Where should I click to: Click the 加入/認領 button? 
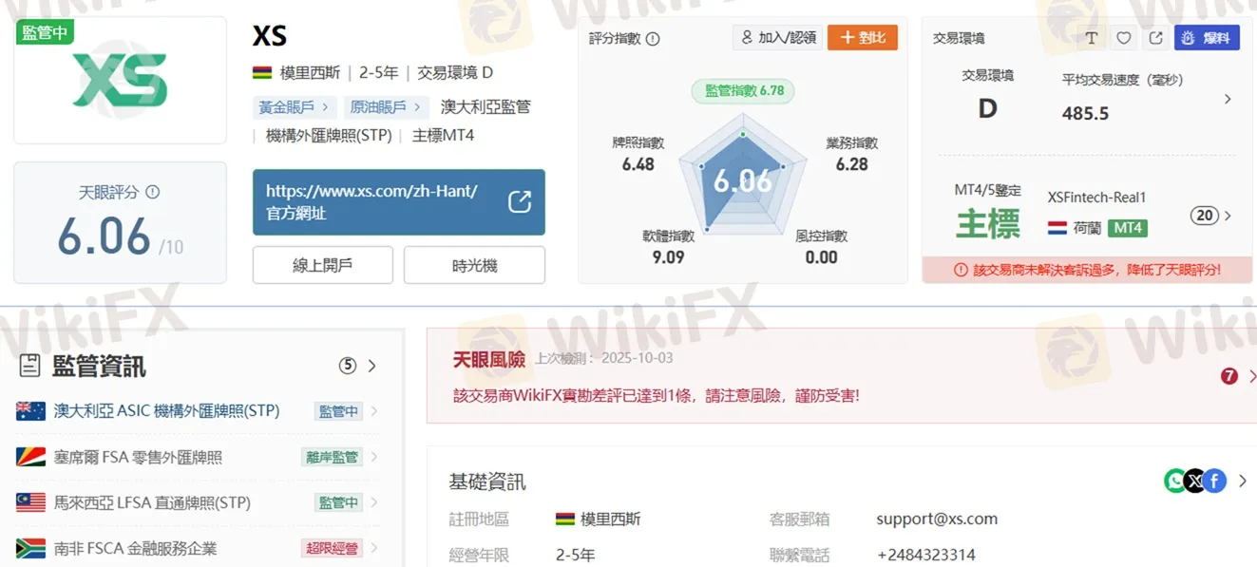(777, 38)
